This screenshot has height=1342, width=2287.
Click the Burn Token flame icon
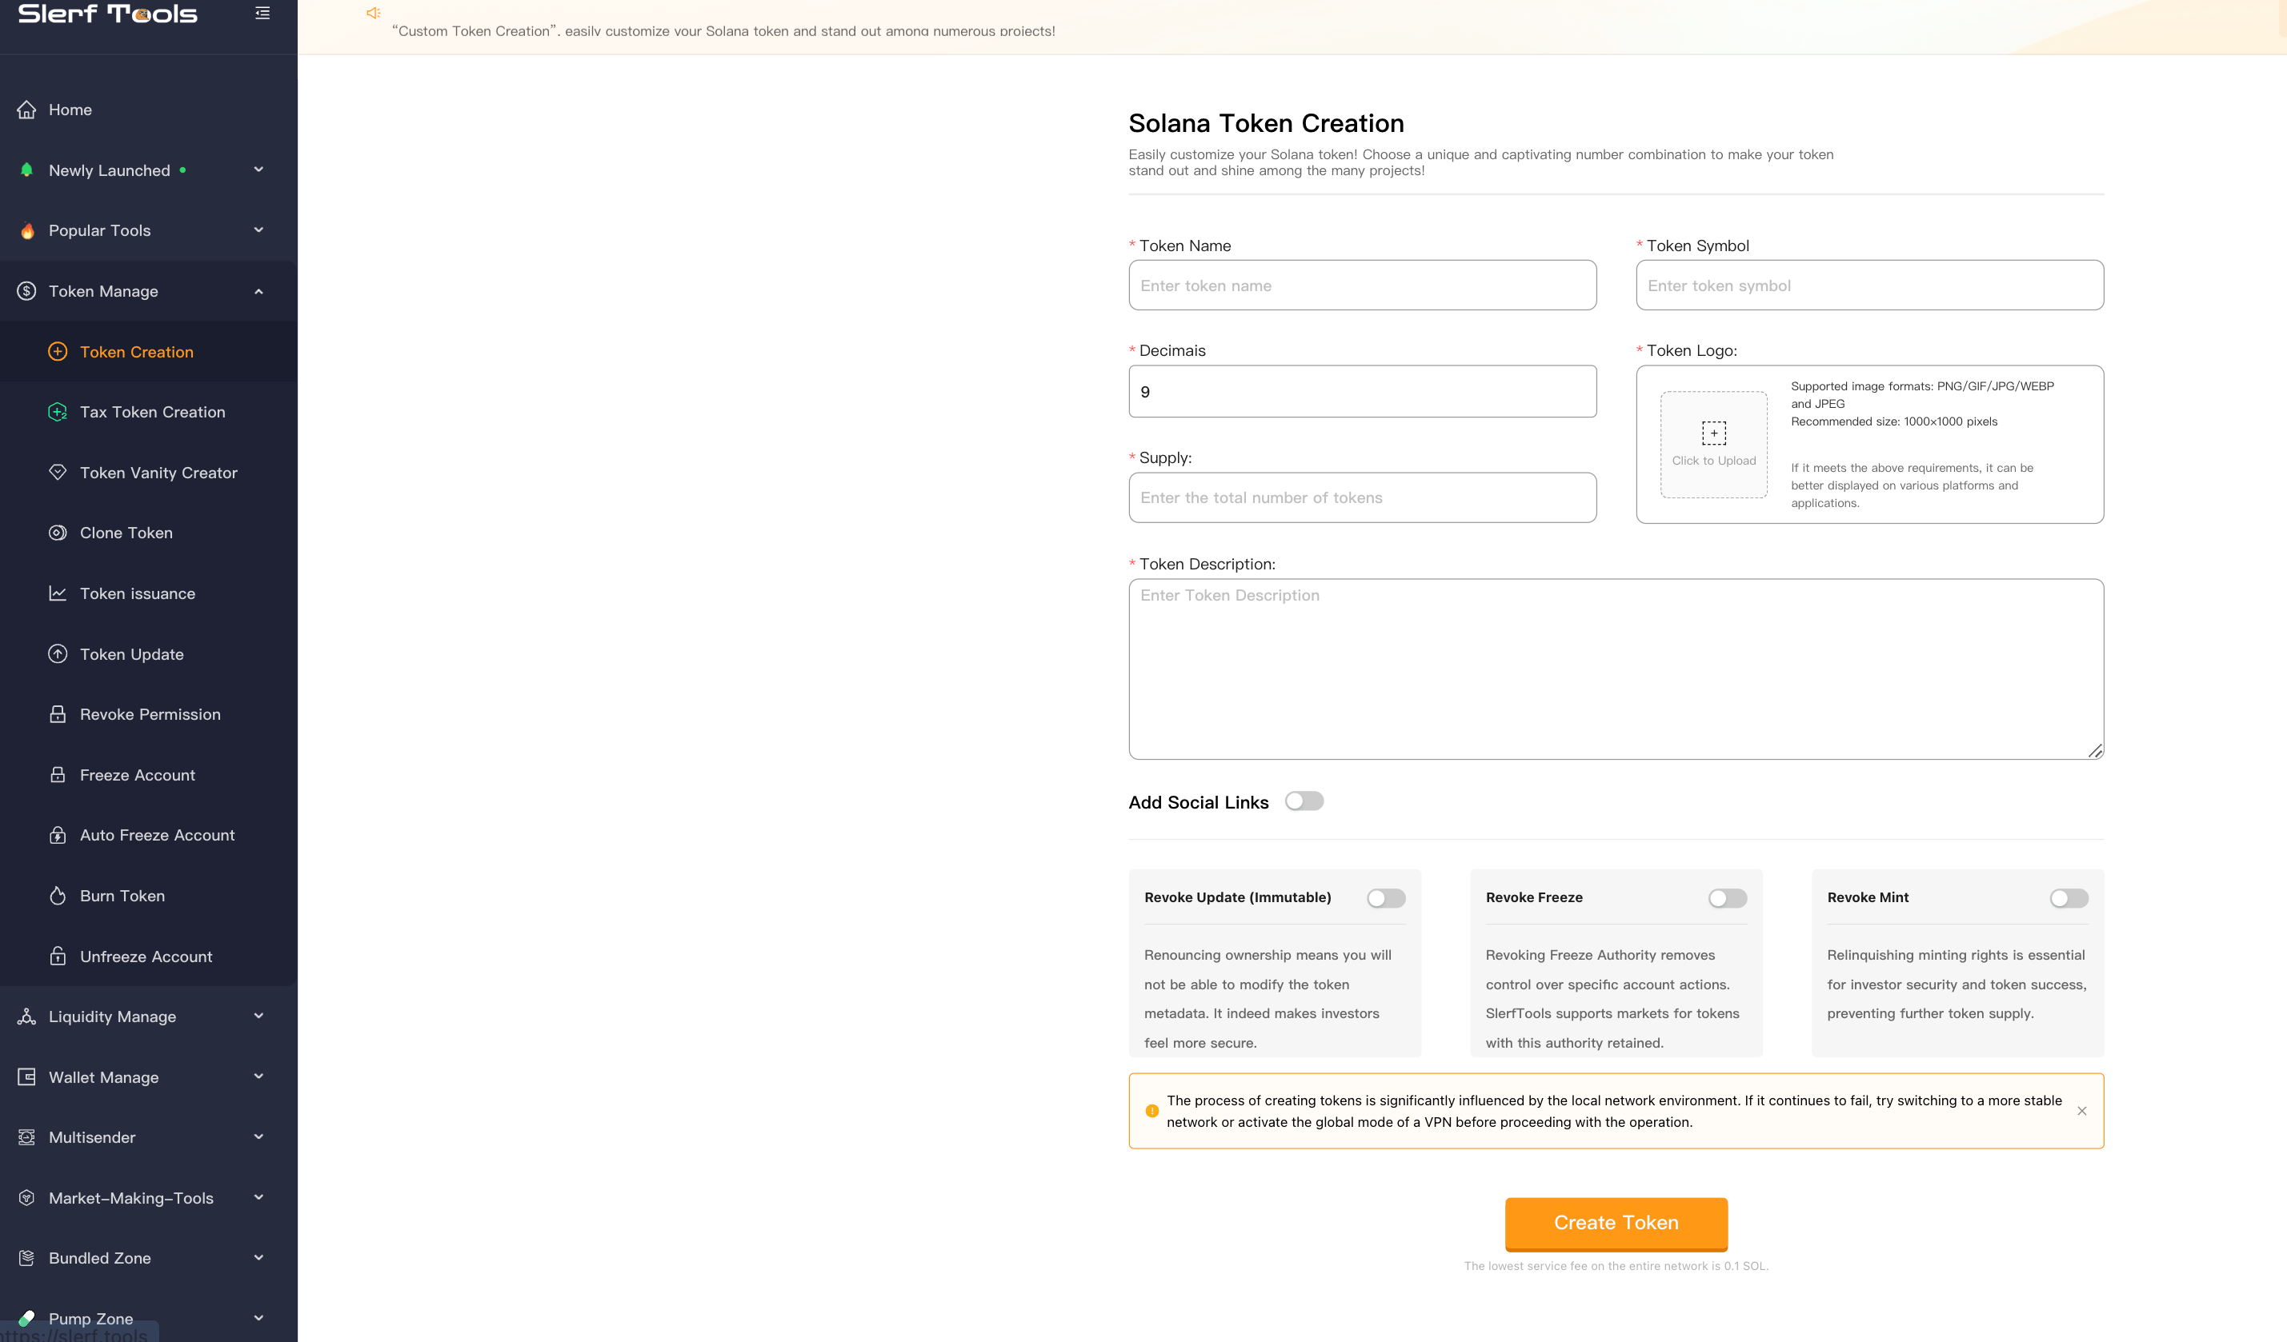(x=57, y=895)
